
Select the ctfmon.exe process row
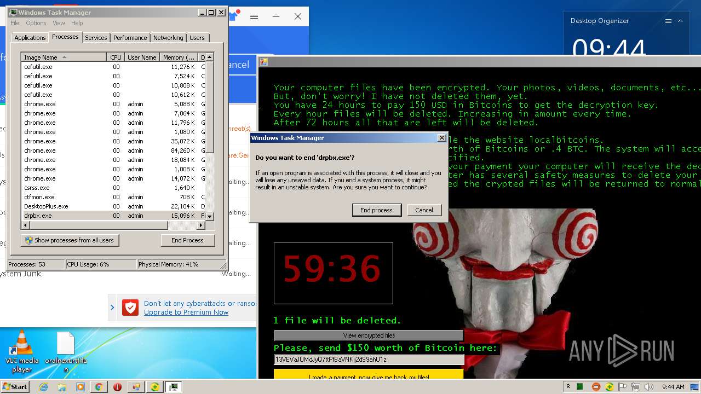(113, 197)
